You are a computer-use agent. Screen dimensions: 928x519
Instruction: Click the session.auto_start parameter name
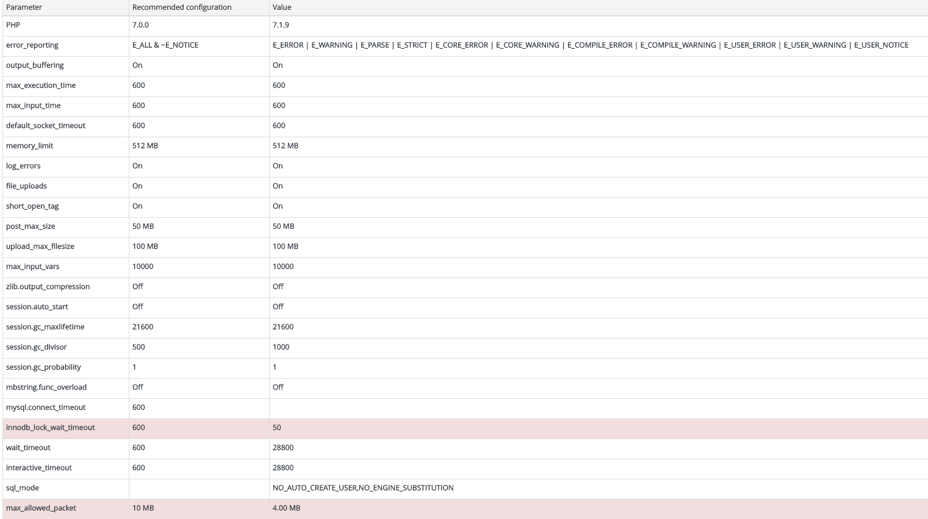[37, 307]
